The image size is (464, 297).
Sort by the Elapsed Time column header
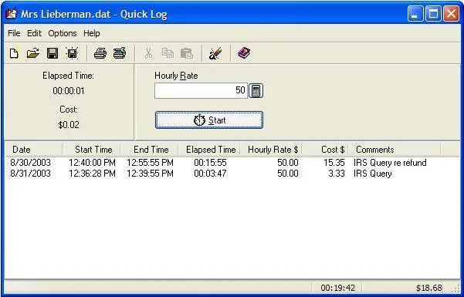(211, 150)
